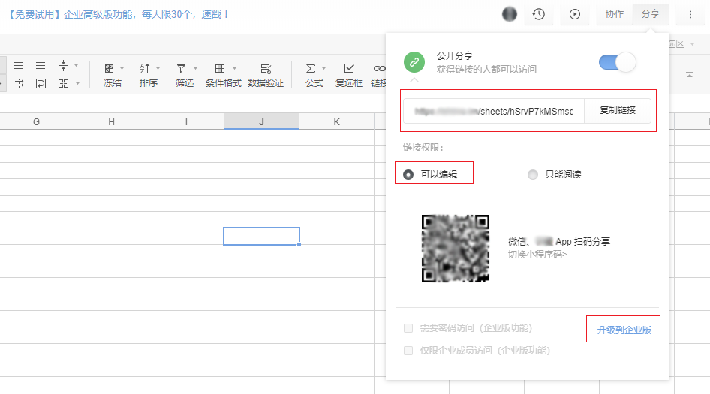This screenshot has width=710, height=394.
Task: Select column K header
Action: (x=336, y=121)
